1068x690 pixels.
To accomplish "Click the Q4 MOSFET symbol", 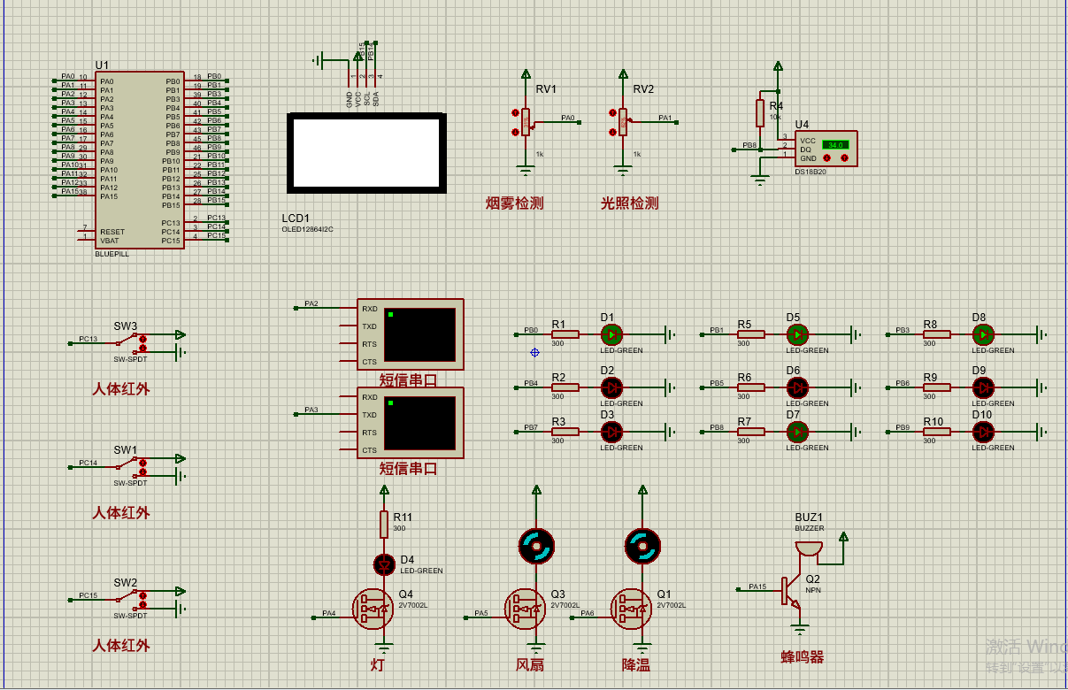I will [373, 609].
